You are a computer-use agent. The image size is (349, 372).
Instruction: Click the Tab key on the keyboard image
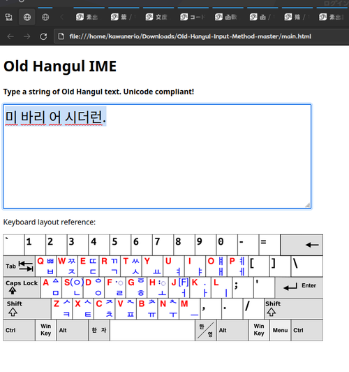[19, 266]
